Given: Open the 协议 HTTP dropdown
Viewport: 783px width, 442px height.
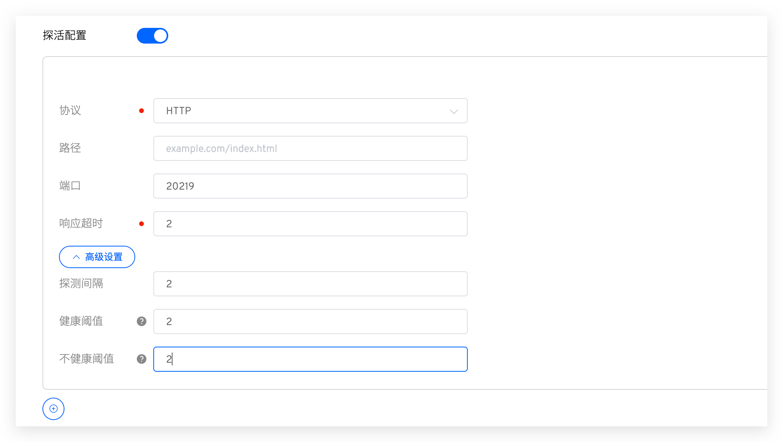Looking at the screenshot, I should click(310, 111).
